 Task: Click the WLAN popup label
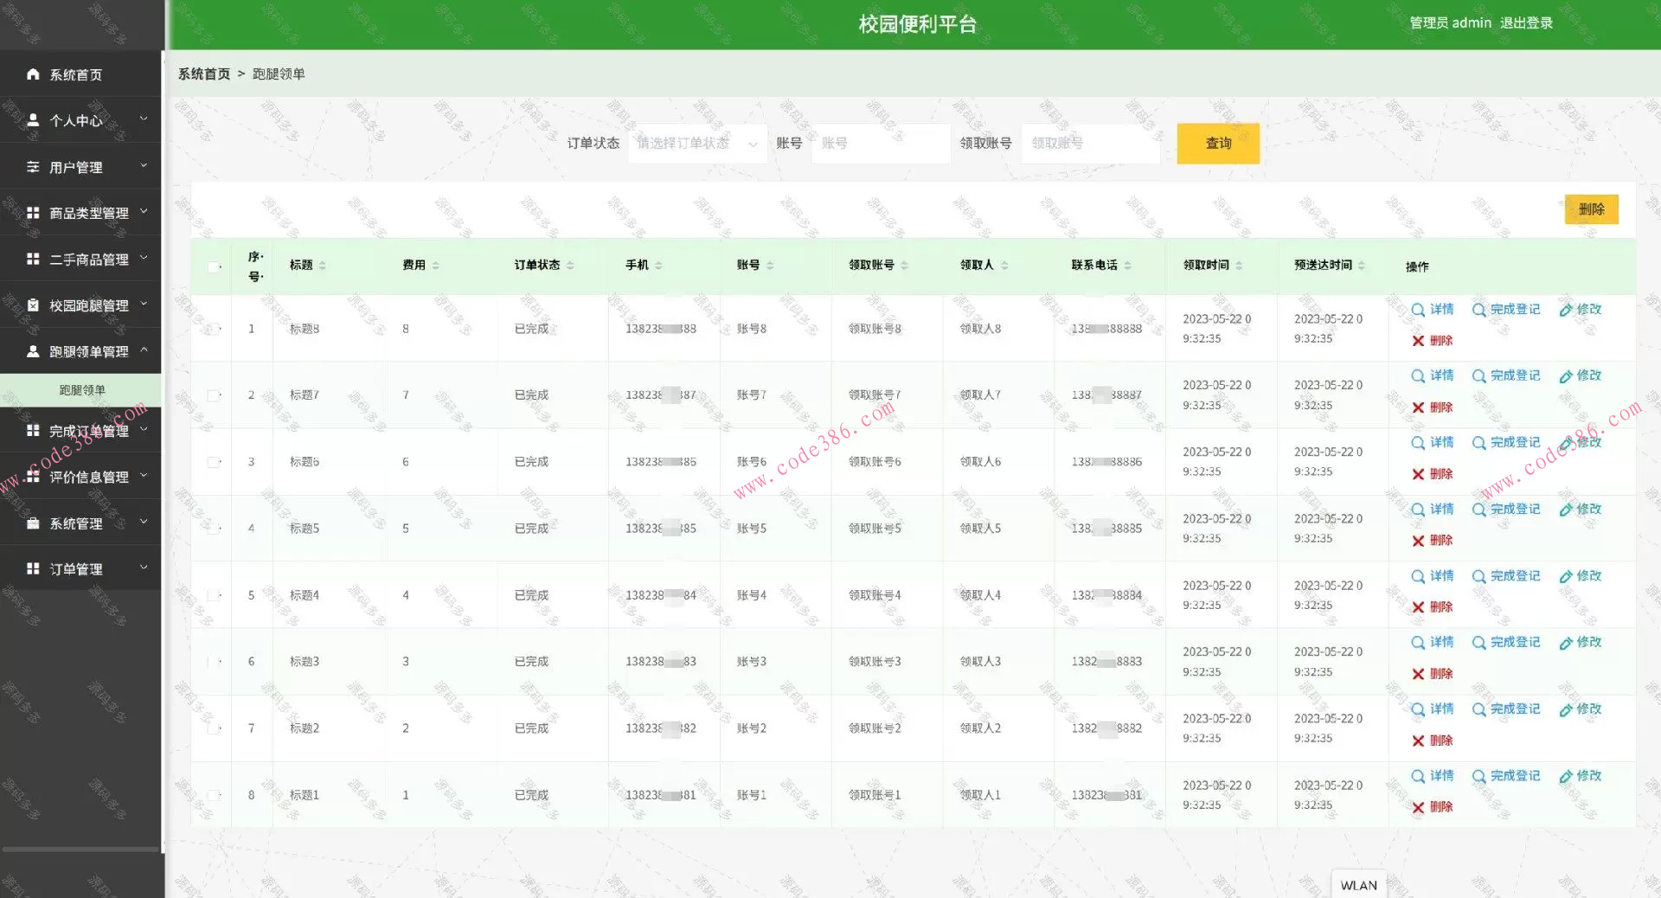1358,885
